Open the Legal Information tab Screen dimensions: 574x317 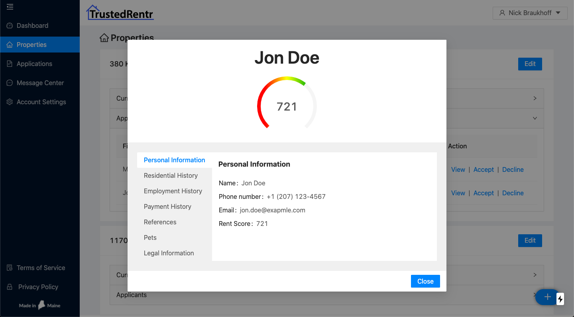pyautogui.click(x=169, y=253)
